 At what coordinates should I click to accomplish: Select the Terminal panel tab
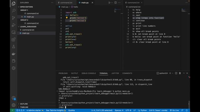pos(103,73)
